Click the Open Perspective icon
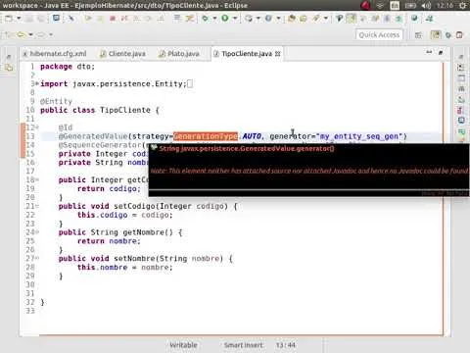 (418, 34)
